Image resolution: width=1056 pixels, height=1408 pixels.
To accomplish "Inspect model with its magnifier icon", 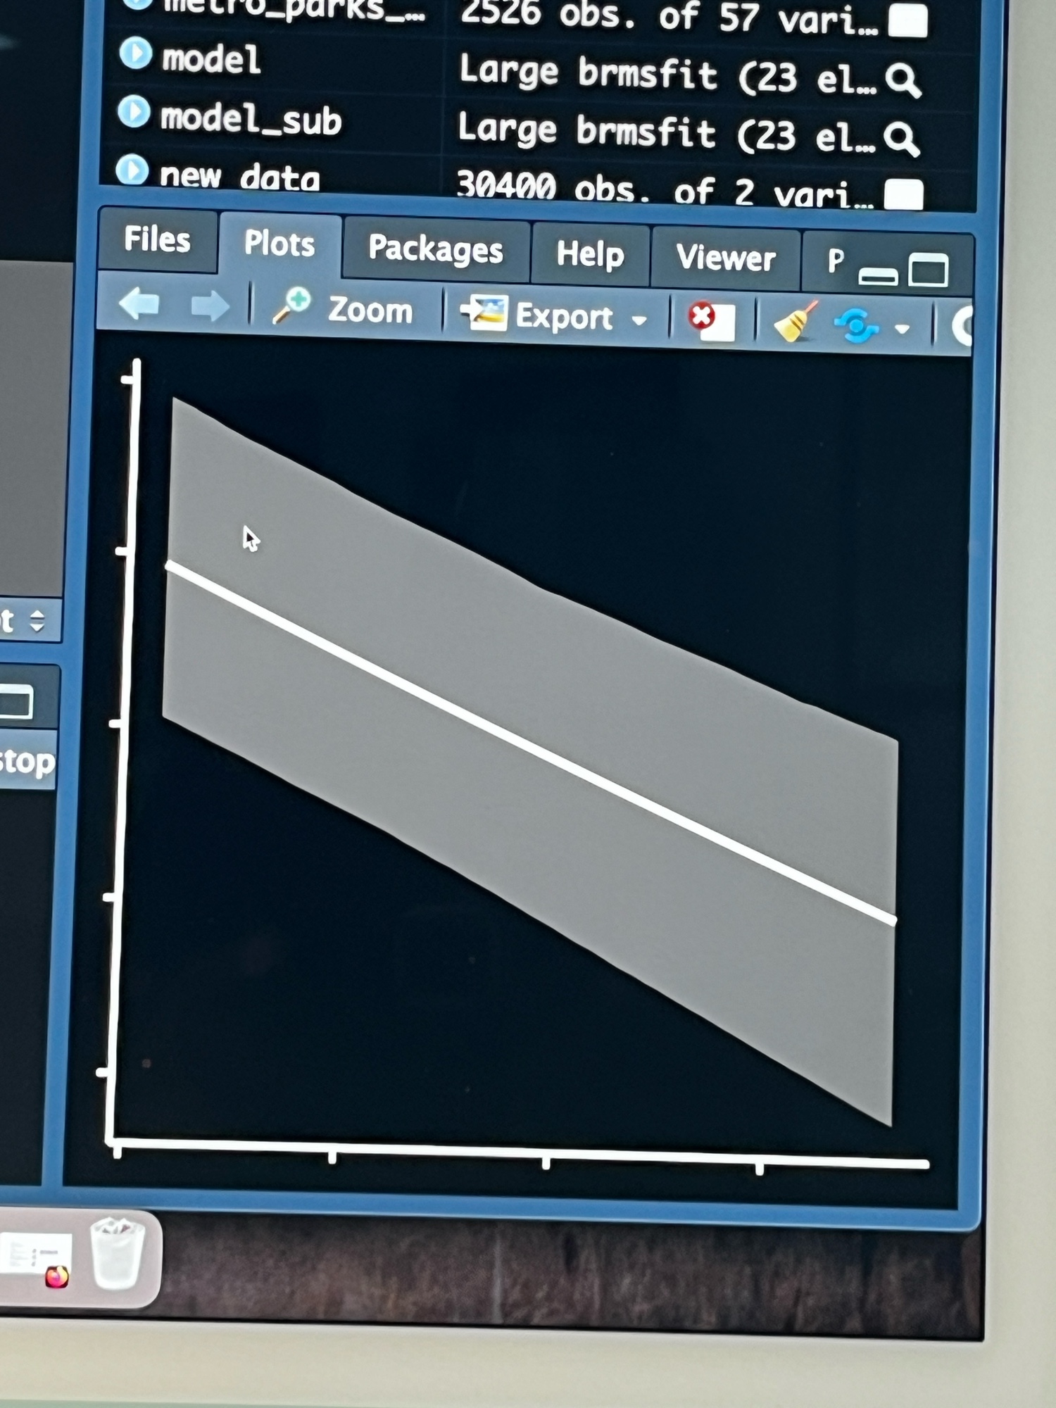I will tap(903, 80).
